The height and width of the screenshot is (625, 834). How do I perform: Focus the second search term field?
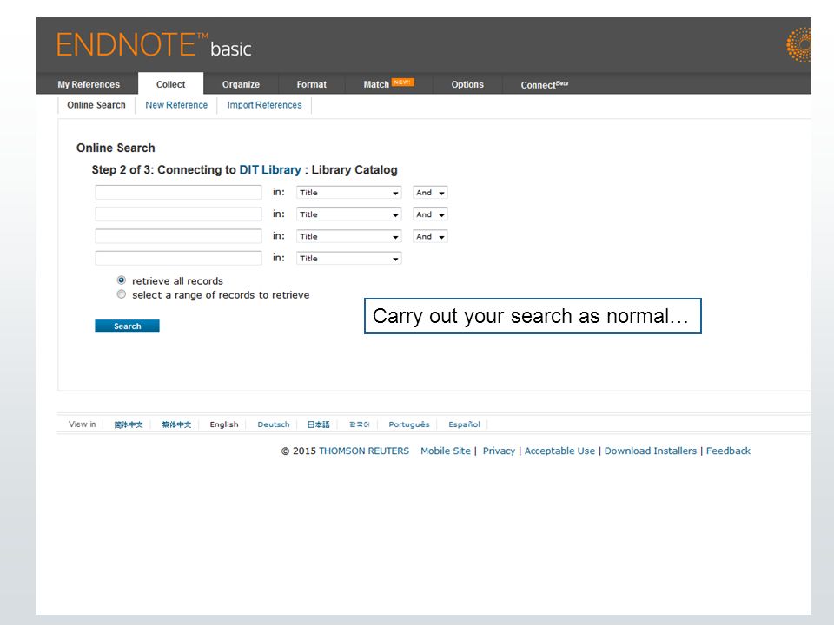pyautogui.click(x=178, y=214)
